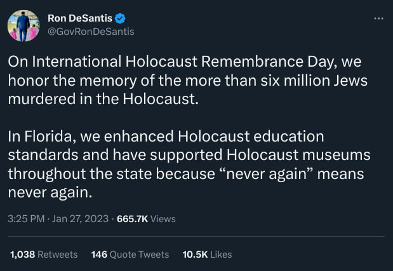Click the 3:25 PM timestamp

(x=25, y=219)
